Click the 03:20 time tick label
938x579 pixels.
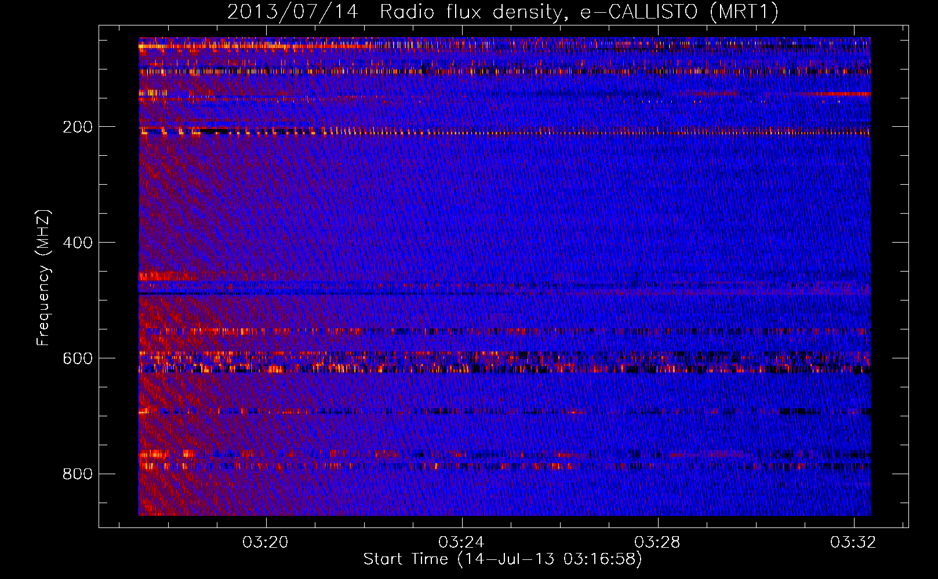pos(266,543)
